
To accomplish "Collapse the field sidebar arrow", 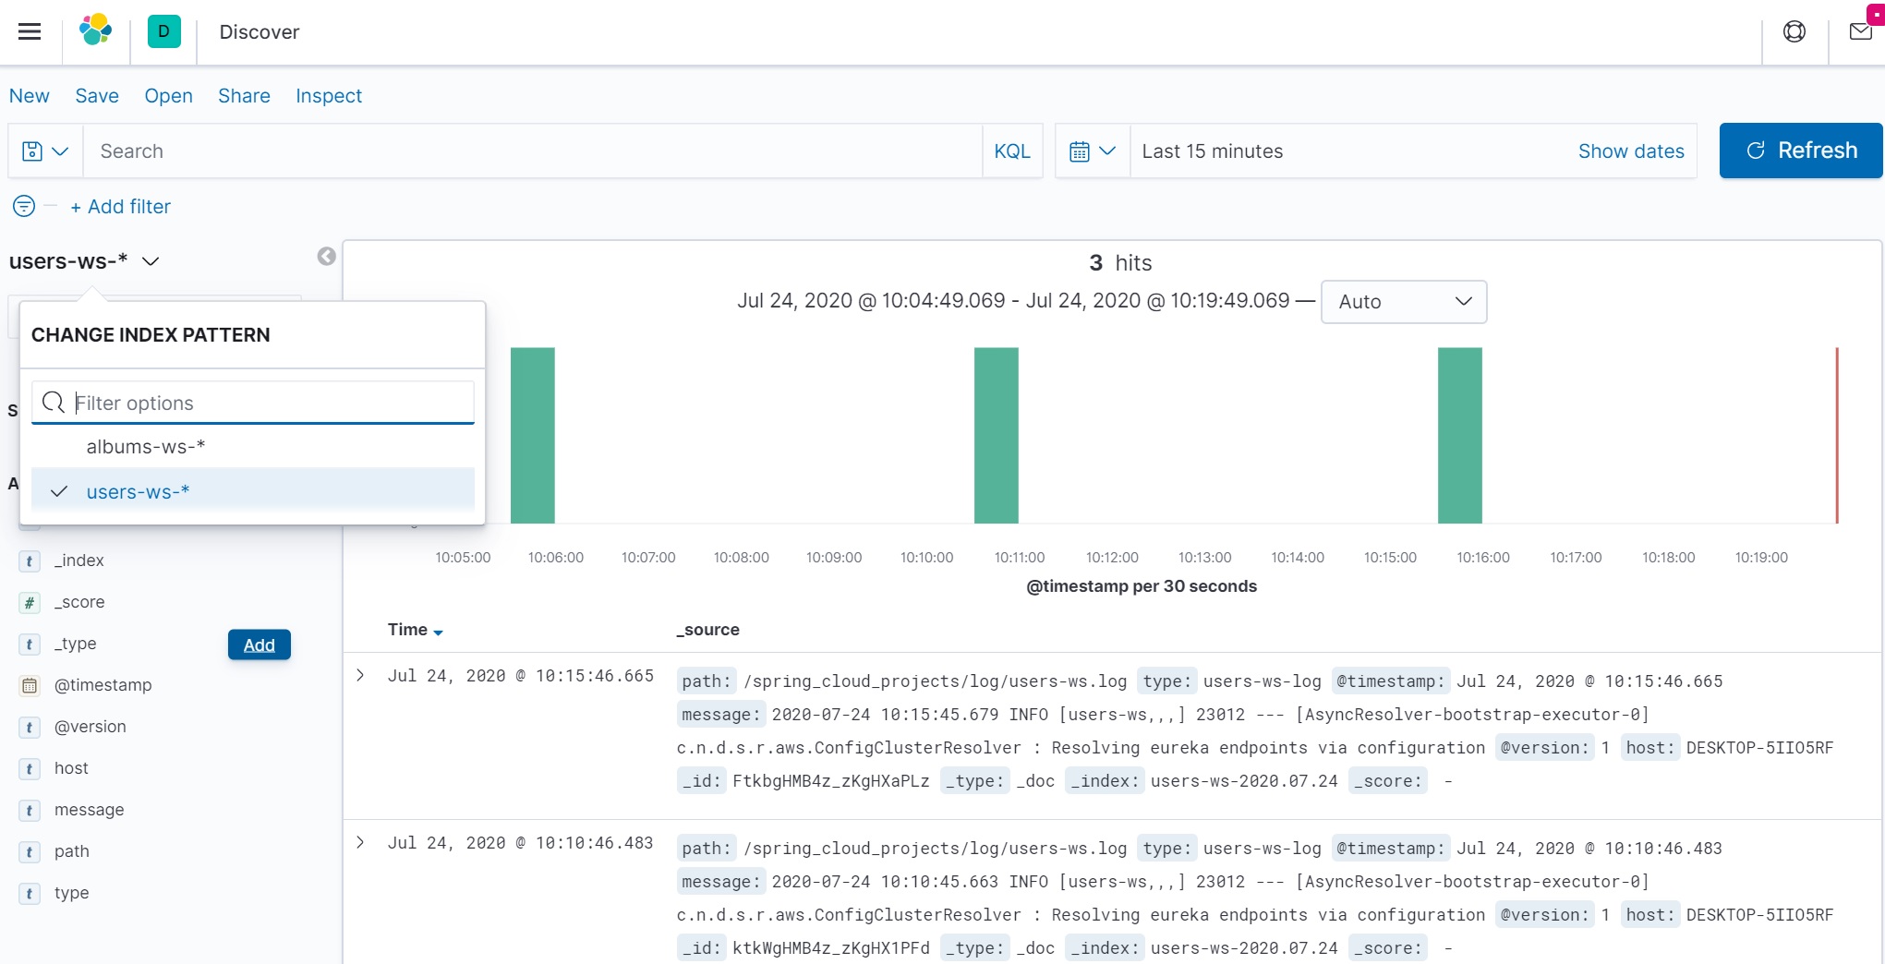I will 326,257.
